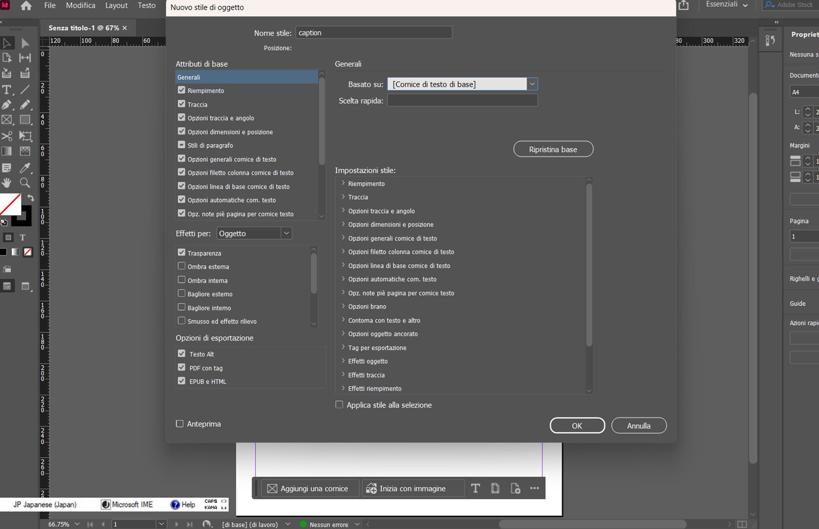
Task: Select the Rectangle tool
Action: [x=25, y=120]
